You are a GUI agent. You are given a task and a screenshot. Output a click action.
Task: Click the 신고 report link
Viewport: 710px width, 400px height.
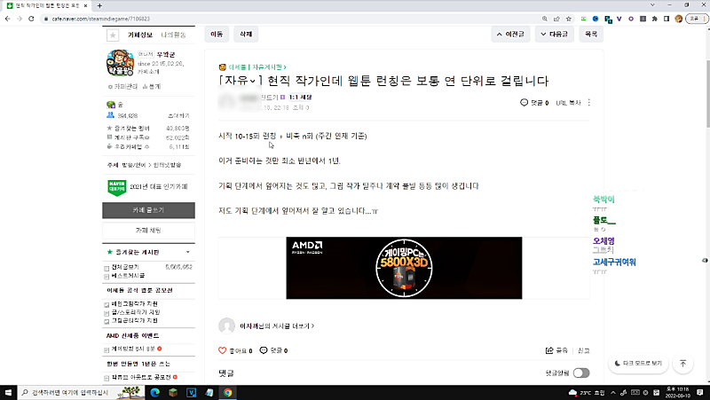584,350
